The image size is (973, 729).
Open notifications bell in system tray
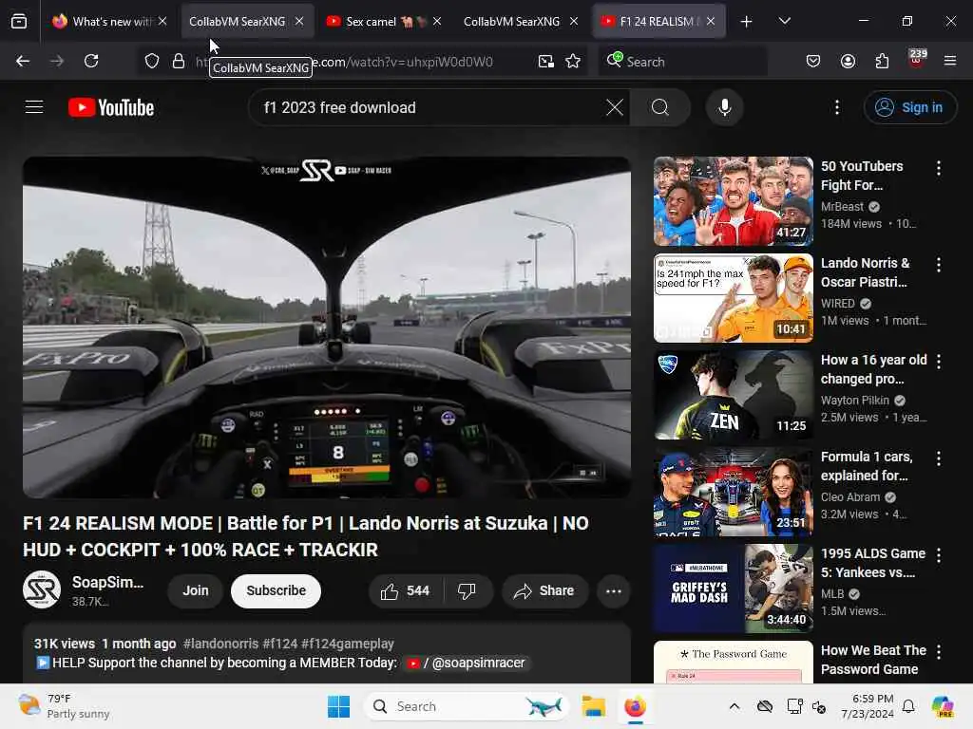point(908,706)
